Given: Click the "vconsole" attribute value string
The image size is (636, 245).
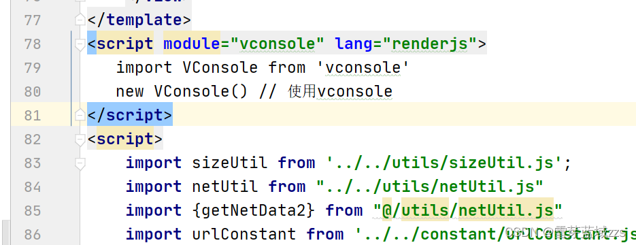Looking at the screenshot, I should coord(278,44).
